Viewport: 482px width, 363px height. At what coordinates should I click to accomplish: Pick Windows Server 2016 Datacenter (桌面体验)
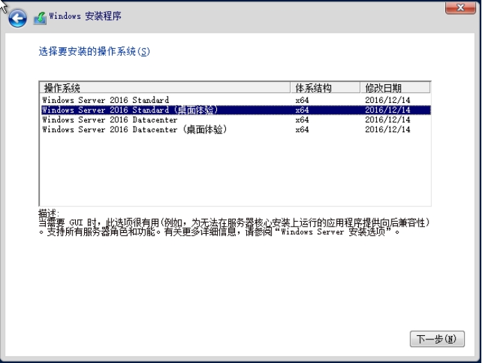click(x=134, y=129)
